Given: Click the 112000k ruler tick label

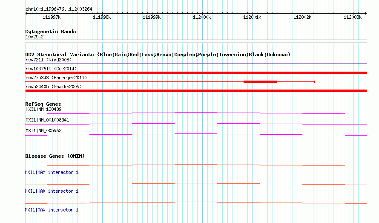Looking at the screenshot, I should point(202,17).
